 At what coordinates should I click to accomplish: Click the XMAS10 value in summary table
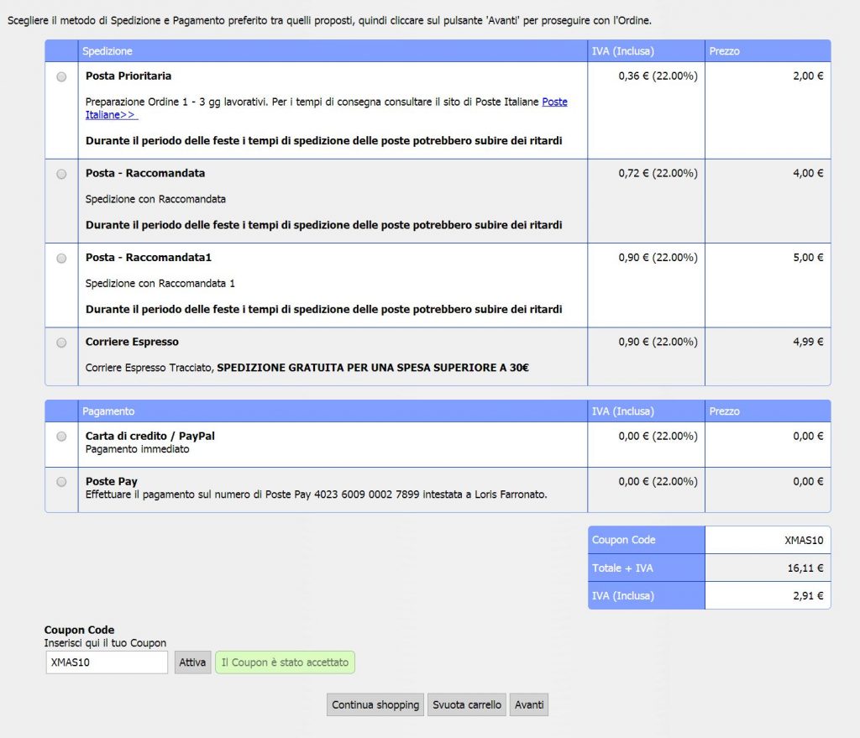pyautogui.click(x=803, y=541)
